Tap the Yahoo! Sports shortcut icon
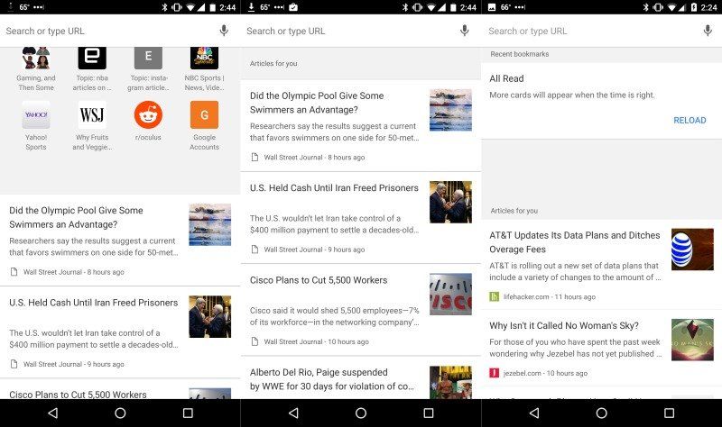Image resolution: width=722 pixels, height=427 pixels. click(x=36, y=115)
